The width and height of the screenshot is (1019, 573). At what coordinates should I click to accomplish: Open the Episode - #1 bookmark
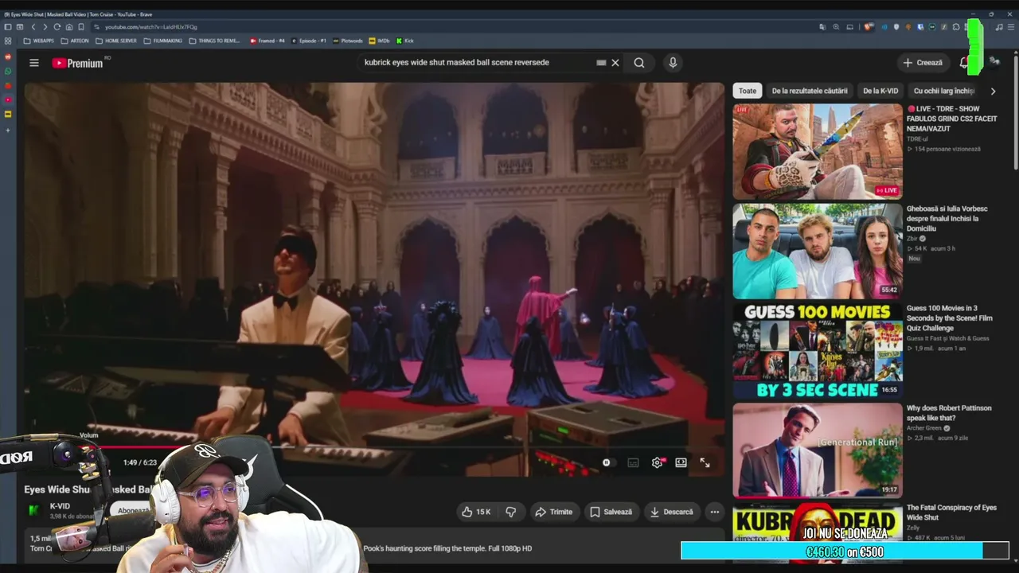pyautogui.click(x=309, y=41)
